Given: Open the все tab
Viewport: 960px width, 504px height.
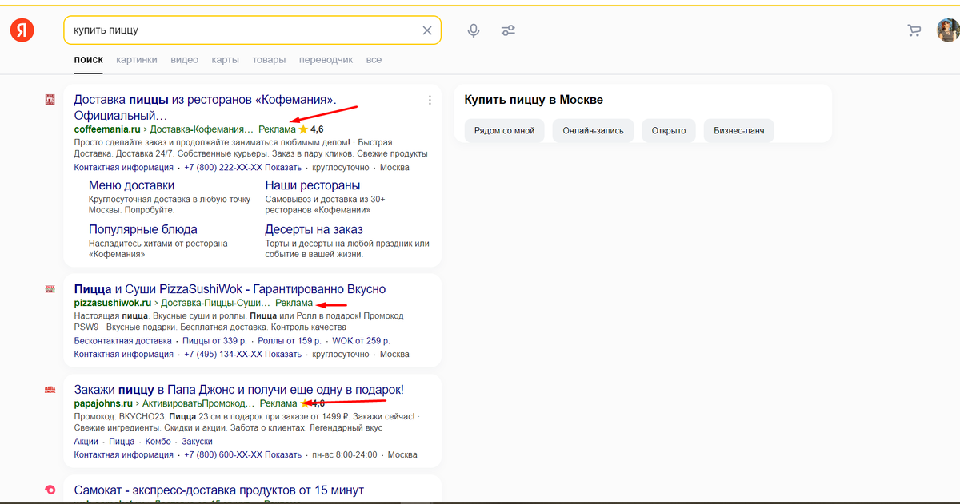Looking at the screenshot, I should tap(374, 60).
